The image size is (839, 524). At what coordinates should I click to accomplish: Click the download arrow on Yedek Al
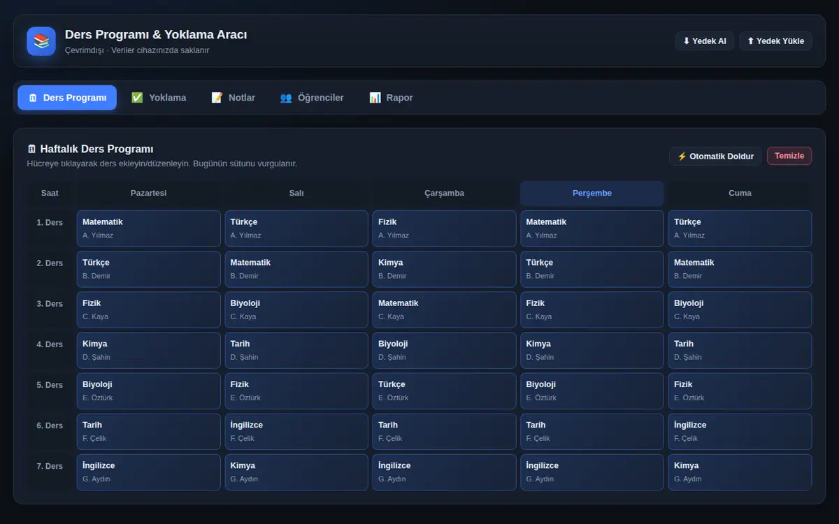(687, 41)
